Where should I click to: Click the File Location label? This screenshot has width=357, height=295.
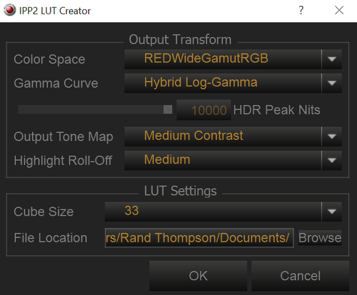coord(50,238)
